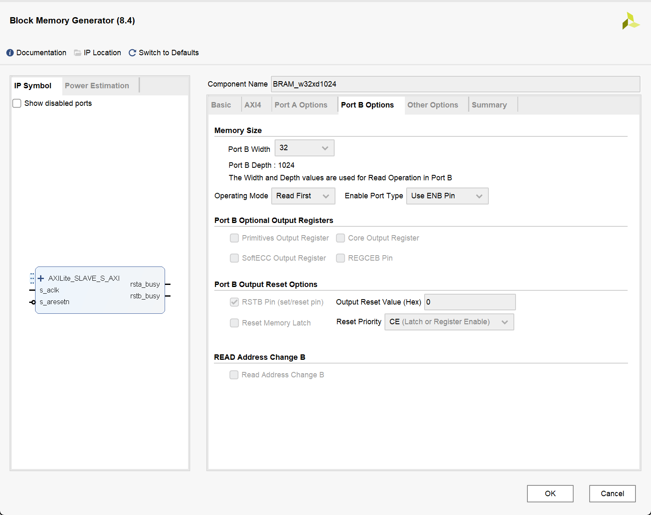Open the Documentation info icon
This screenshot has width=651, height=515.
10,53
